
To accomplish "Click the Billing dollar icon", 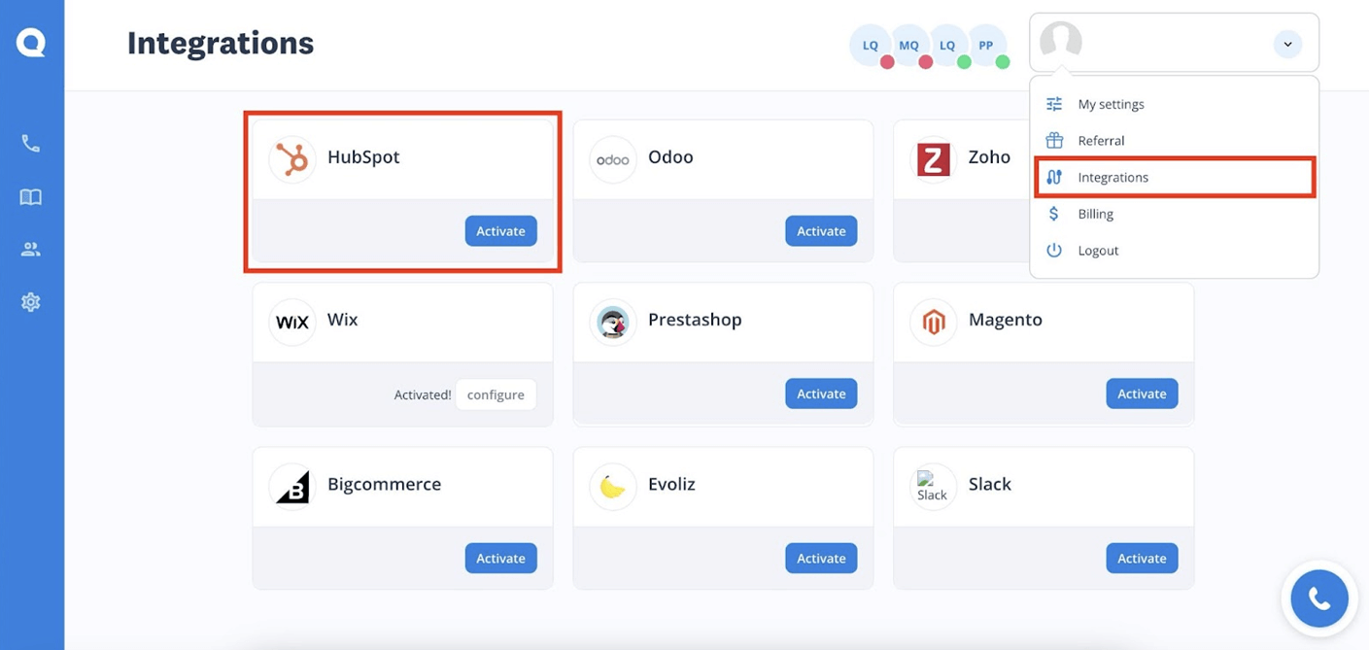I will [x=1054, y=214].
